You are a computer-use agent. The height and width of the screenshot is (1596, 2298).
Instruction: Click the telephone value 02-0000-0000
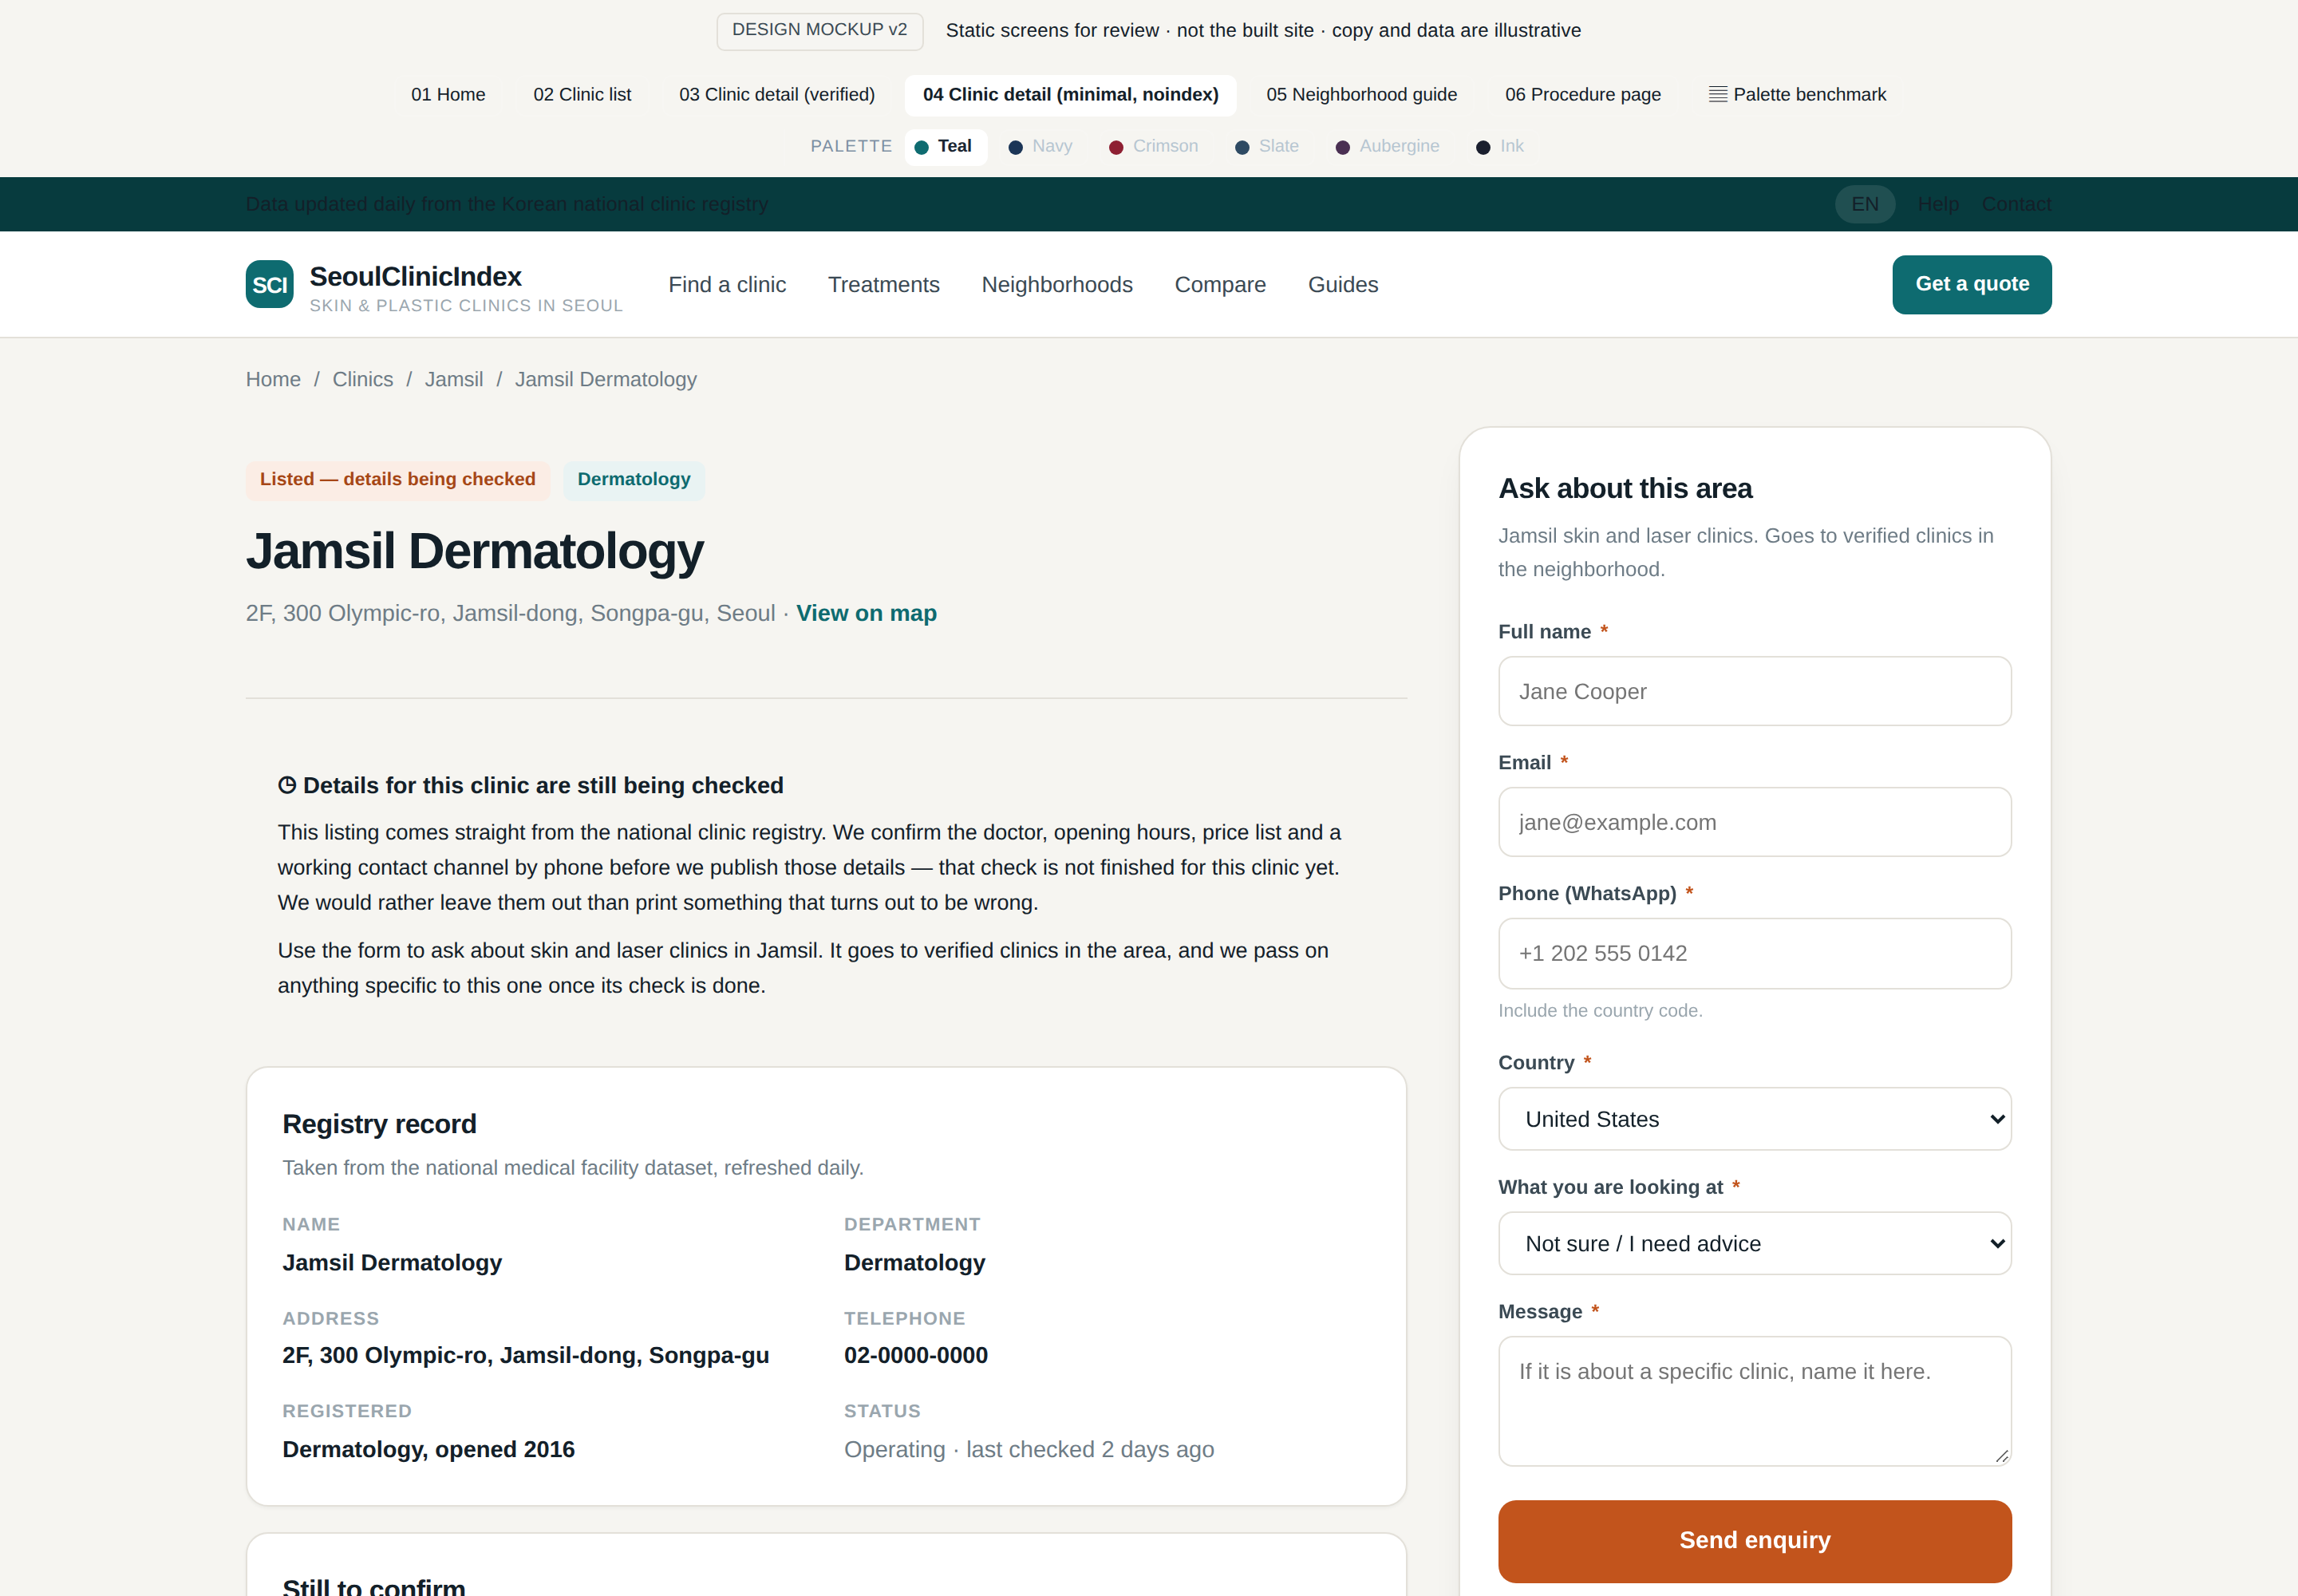click(x=915, y=1355)
